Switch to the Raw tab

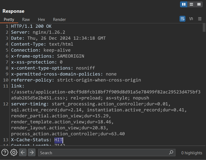coord(26,20)
